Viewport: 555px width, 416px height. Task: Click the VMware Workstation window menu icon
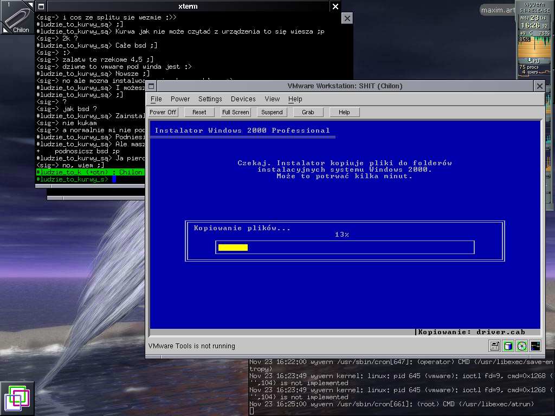(x=152, y=86)
